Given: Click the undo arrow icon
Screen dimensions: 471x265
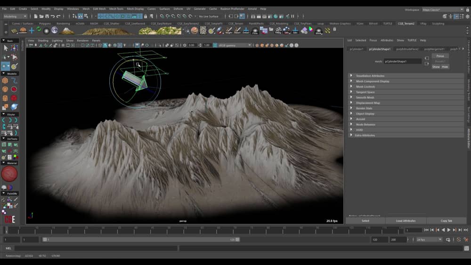Looking at the screenshot, I should click(54, 16).
